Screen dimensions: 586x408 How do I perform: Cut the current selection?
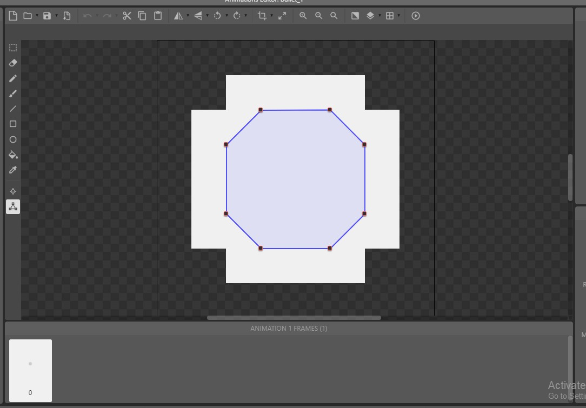coord(126,16)
